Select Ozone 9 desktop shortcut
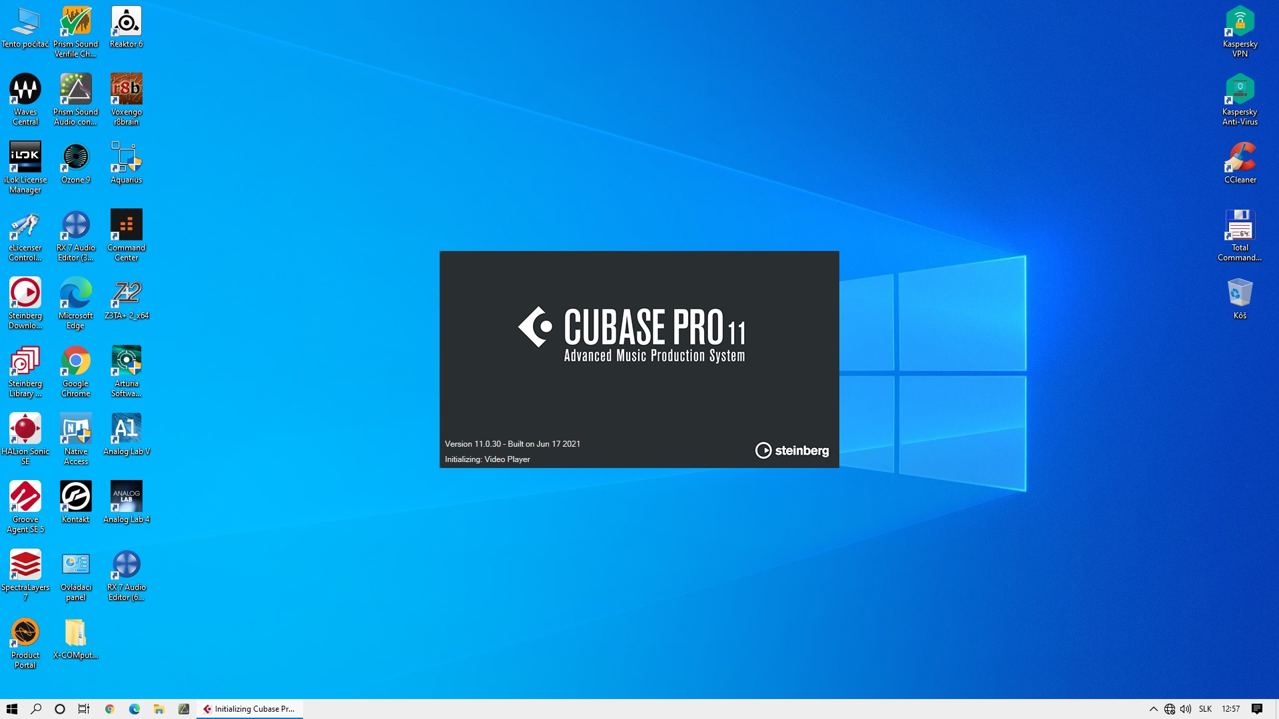This screenshot has width=1279, height=719. 76,163
